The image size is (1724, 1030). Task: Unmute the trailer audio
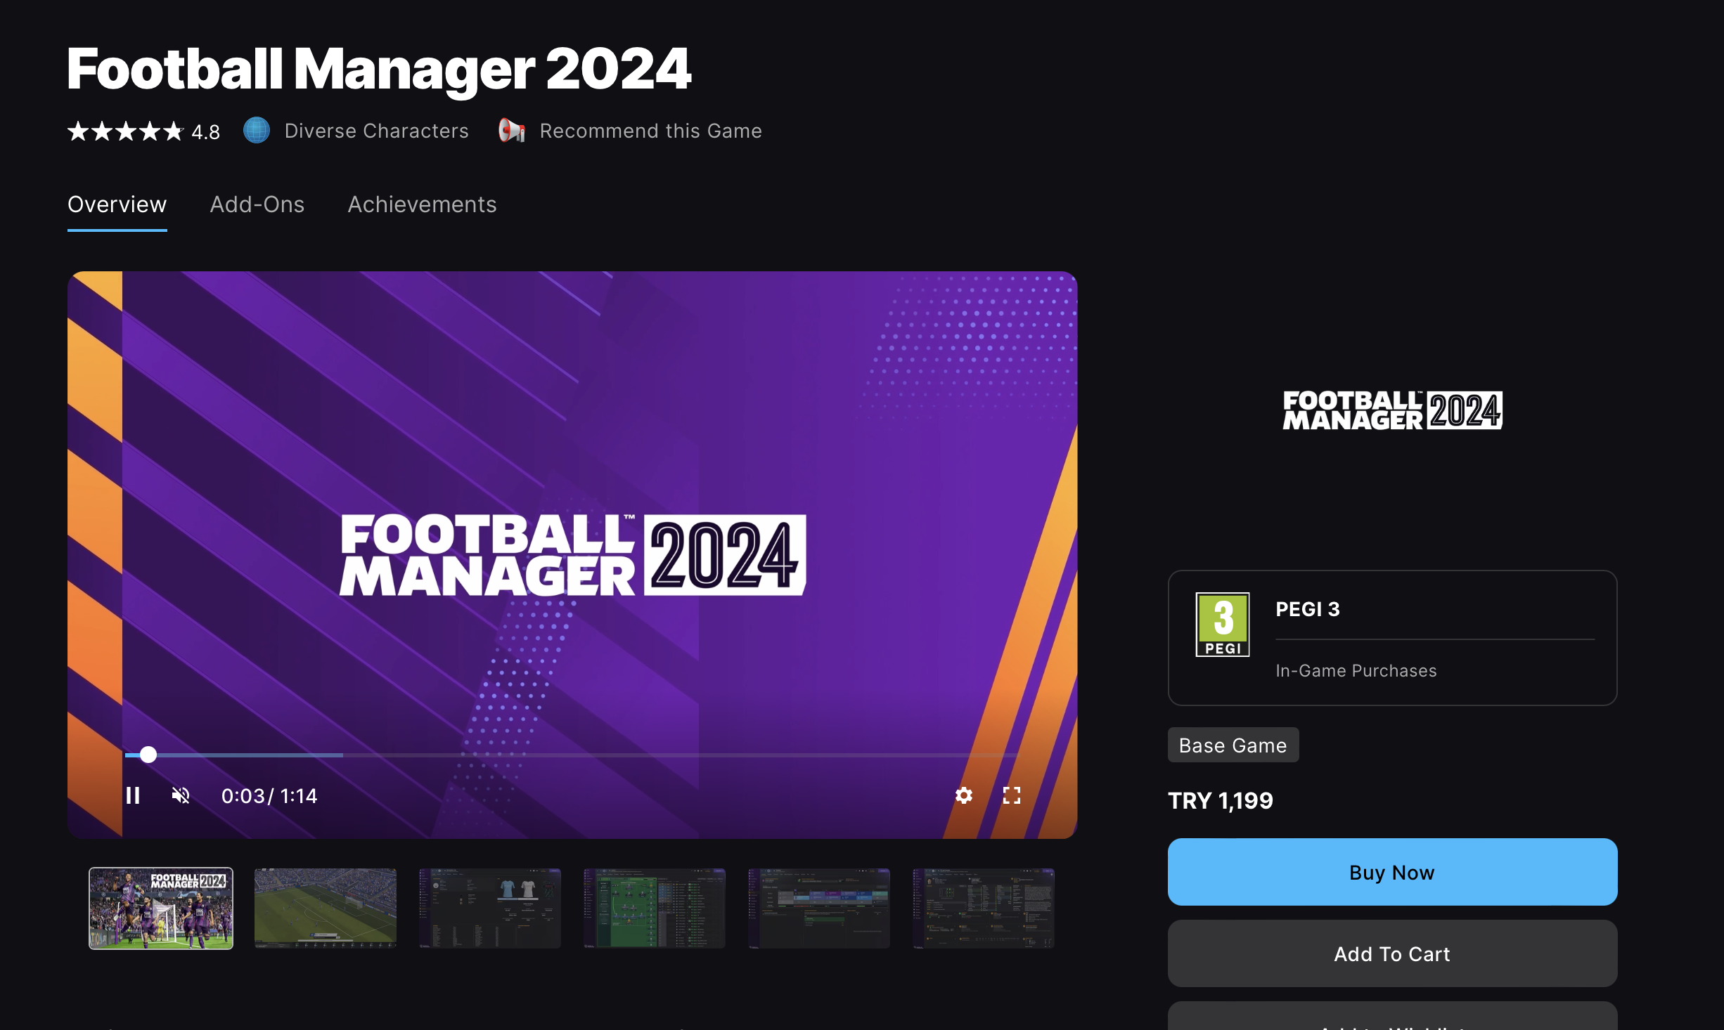point(181,795)
